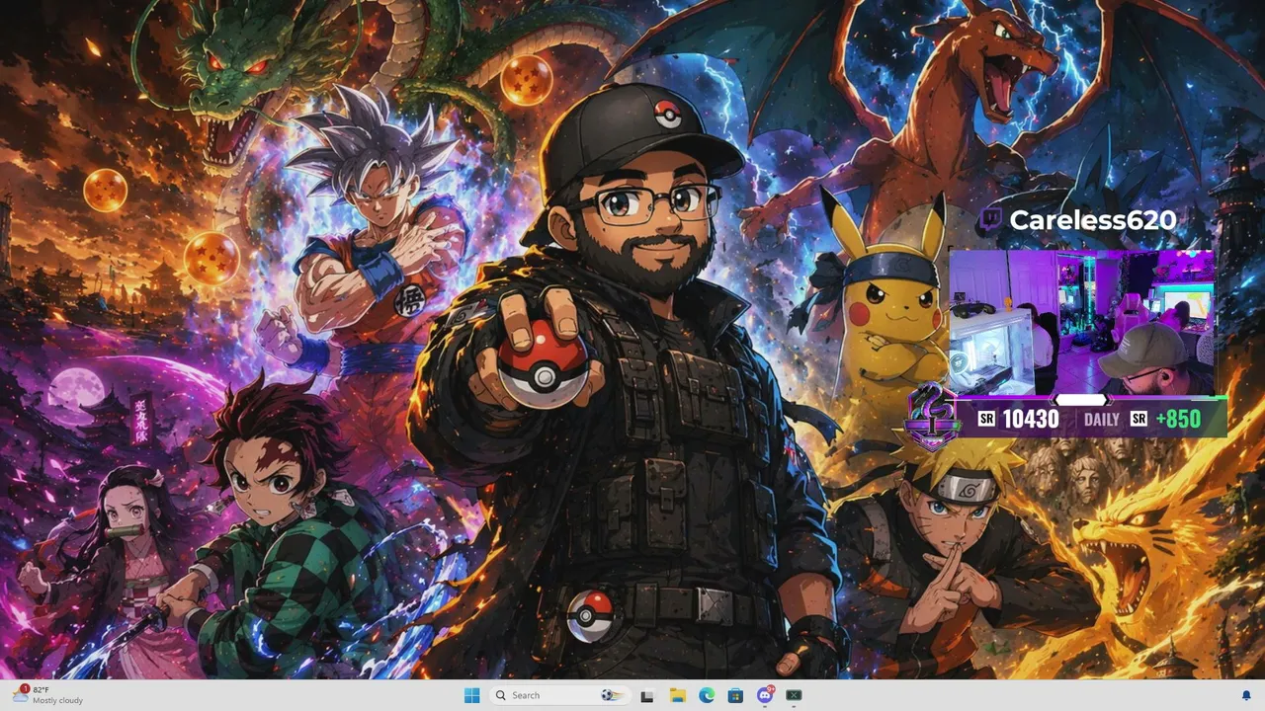Click the Careless620 channel name
The image size is (1265, 711).
pos(1092,219)
